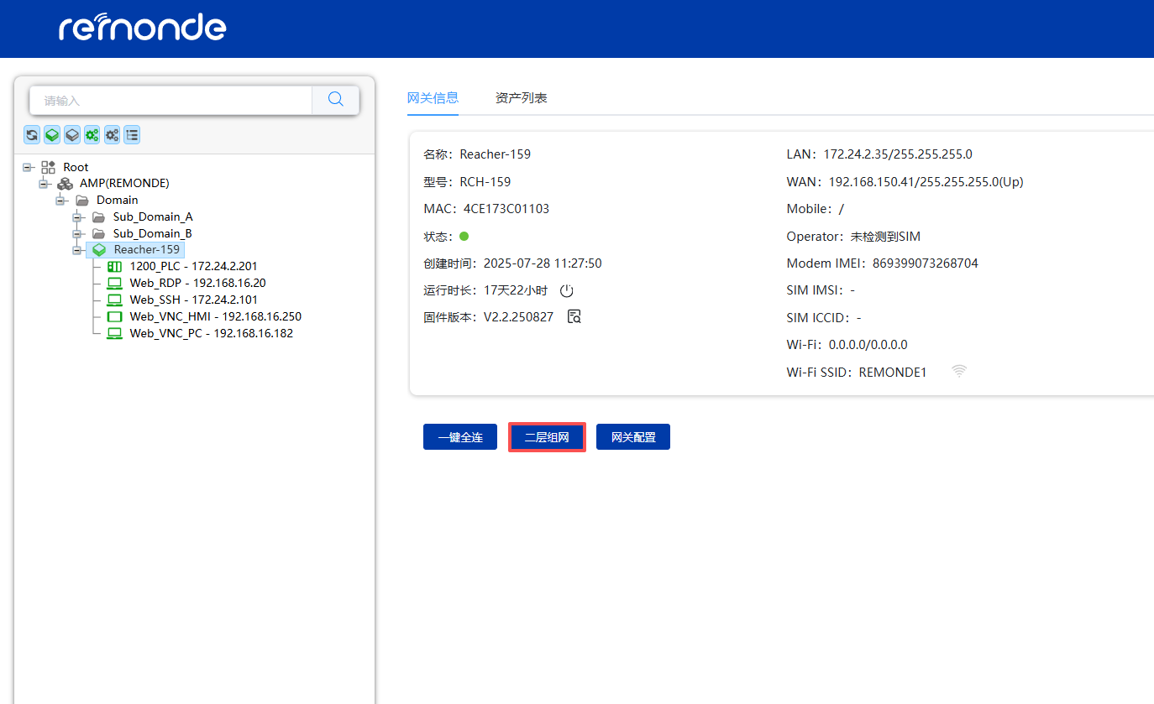This screenshot has width=1154, height=704.
Task: Click the 1200_PLC device icon in tree
Action: pos(114,266)
